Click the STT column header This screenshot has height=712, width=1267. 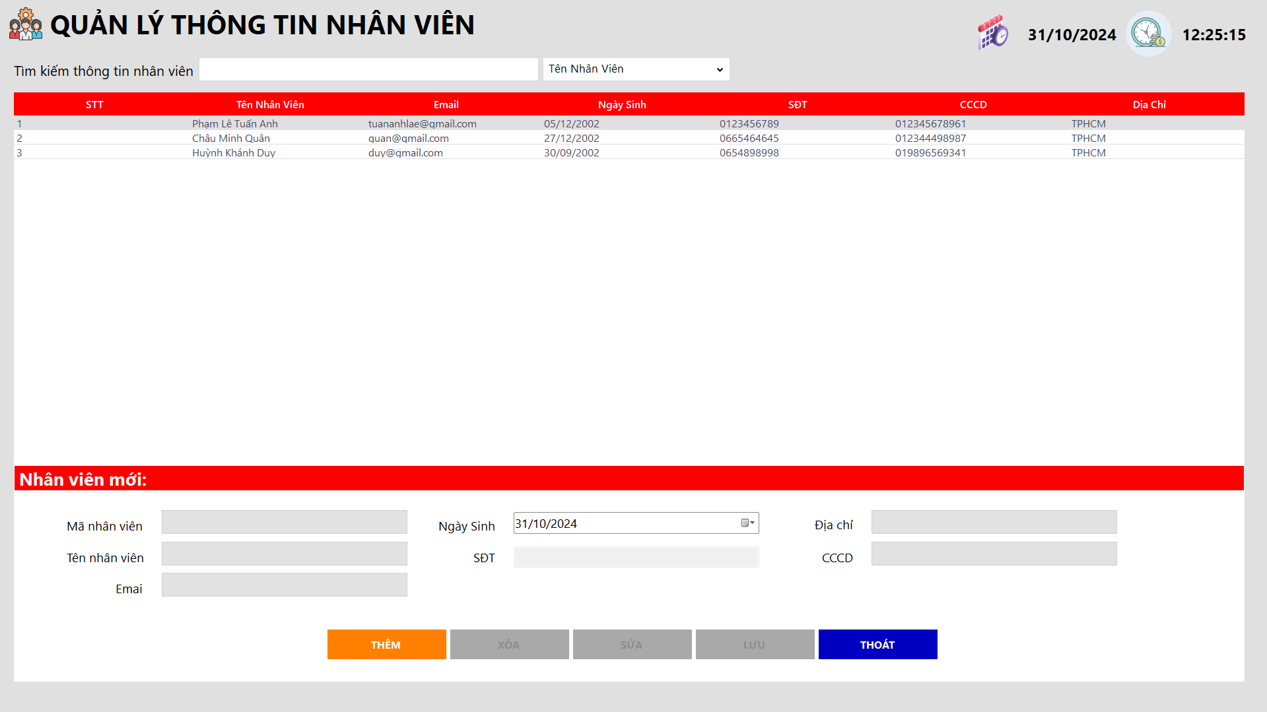click(94, 105)
